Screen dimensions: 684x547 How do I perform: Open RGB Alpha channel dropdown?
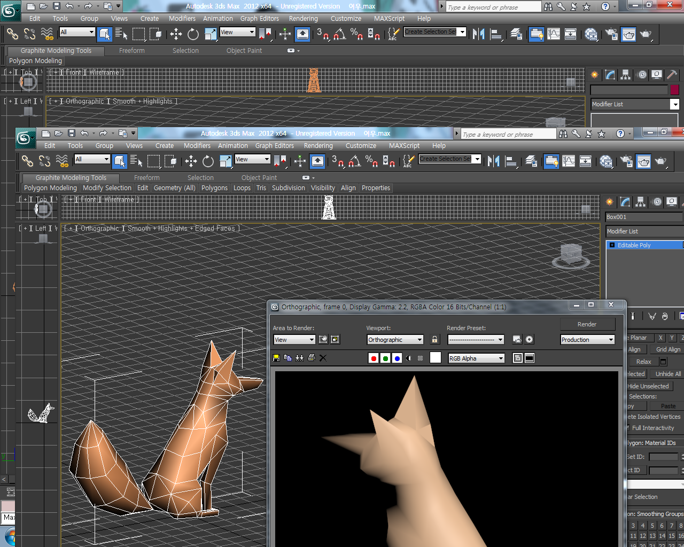point(476,358)
